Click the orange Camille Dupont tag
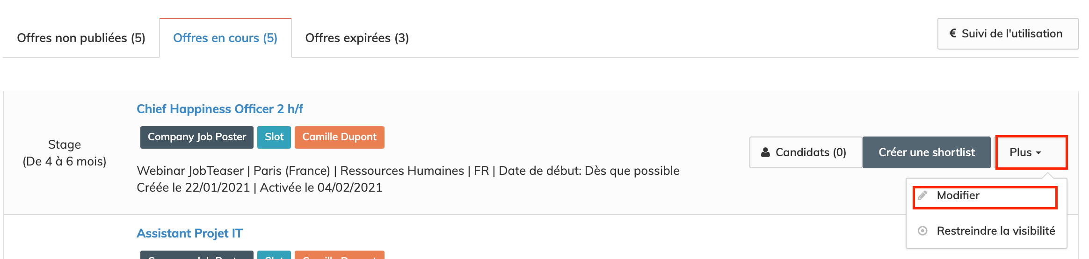Viewport: 1089px width, 259px height. click(339, 137)
